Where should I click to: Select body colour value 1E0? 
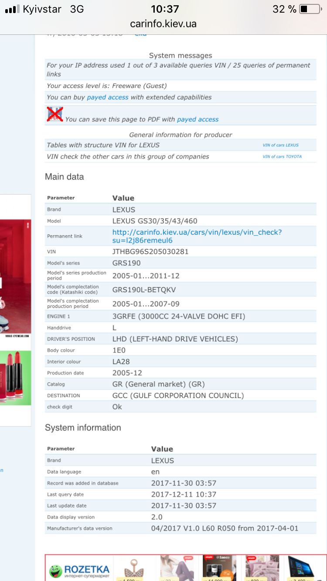(x=119, y=350)
